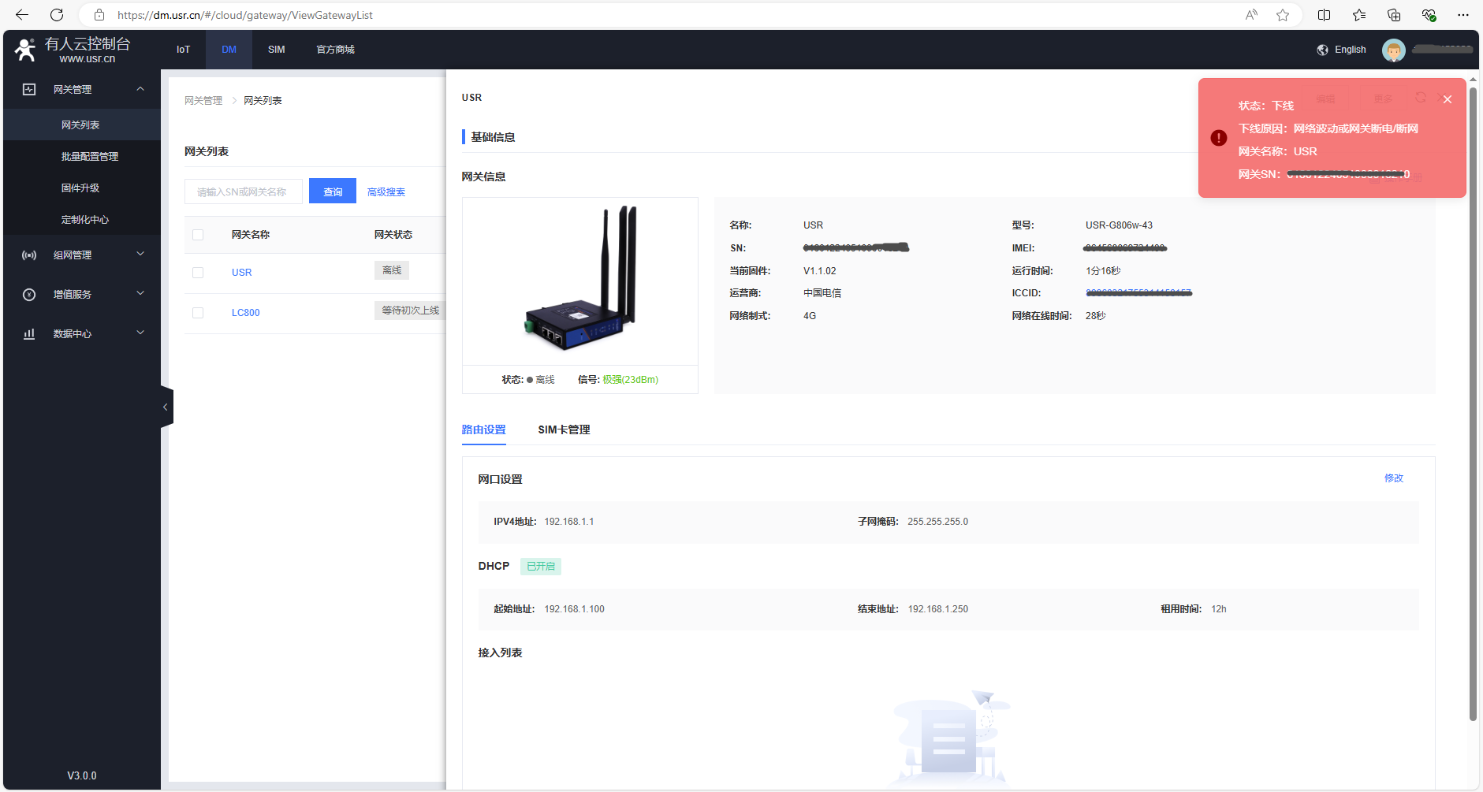This screenshot has height=792, width=1483.
Task: Focus the SN or gateway name search field
Action: (x=243, y=191)
